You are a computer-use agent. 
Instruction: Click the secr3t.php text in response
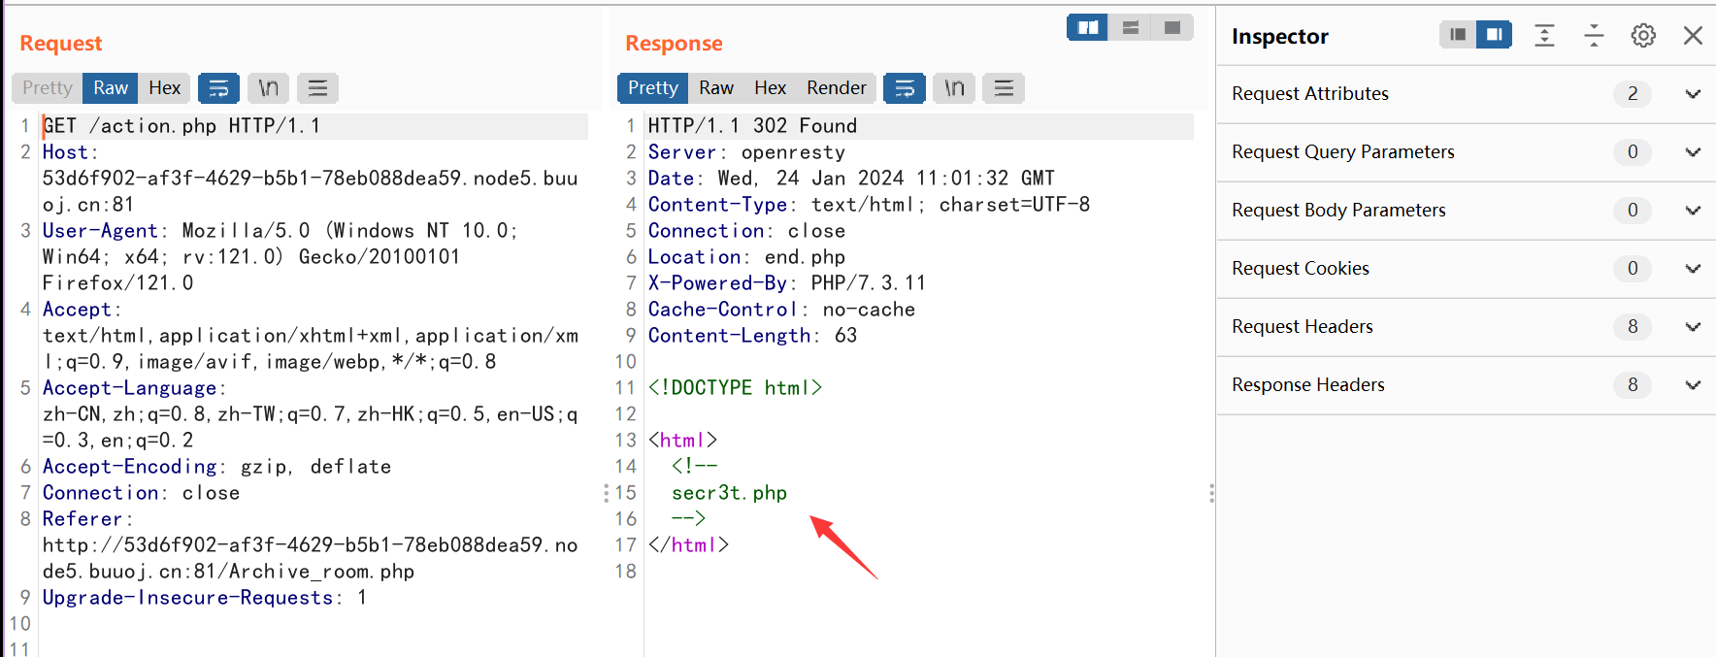(729, 493)
